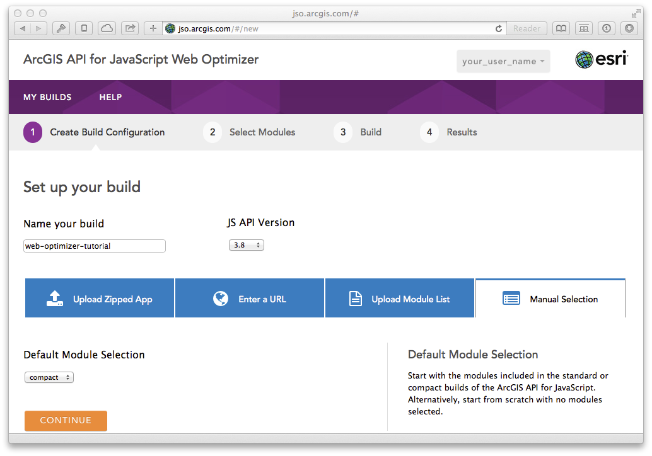Open the bookmarks book icon in toolbar
This screenshot has height=456, width=652.
tap(561, 28)
